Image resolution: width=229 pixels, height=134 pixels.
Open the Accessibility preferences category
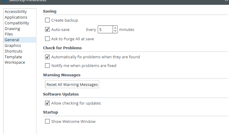tap(16, 12)
